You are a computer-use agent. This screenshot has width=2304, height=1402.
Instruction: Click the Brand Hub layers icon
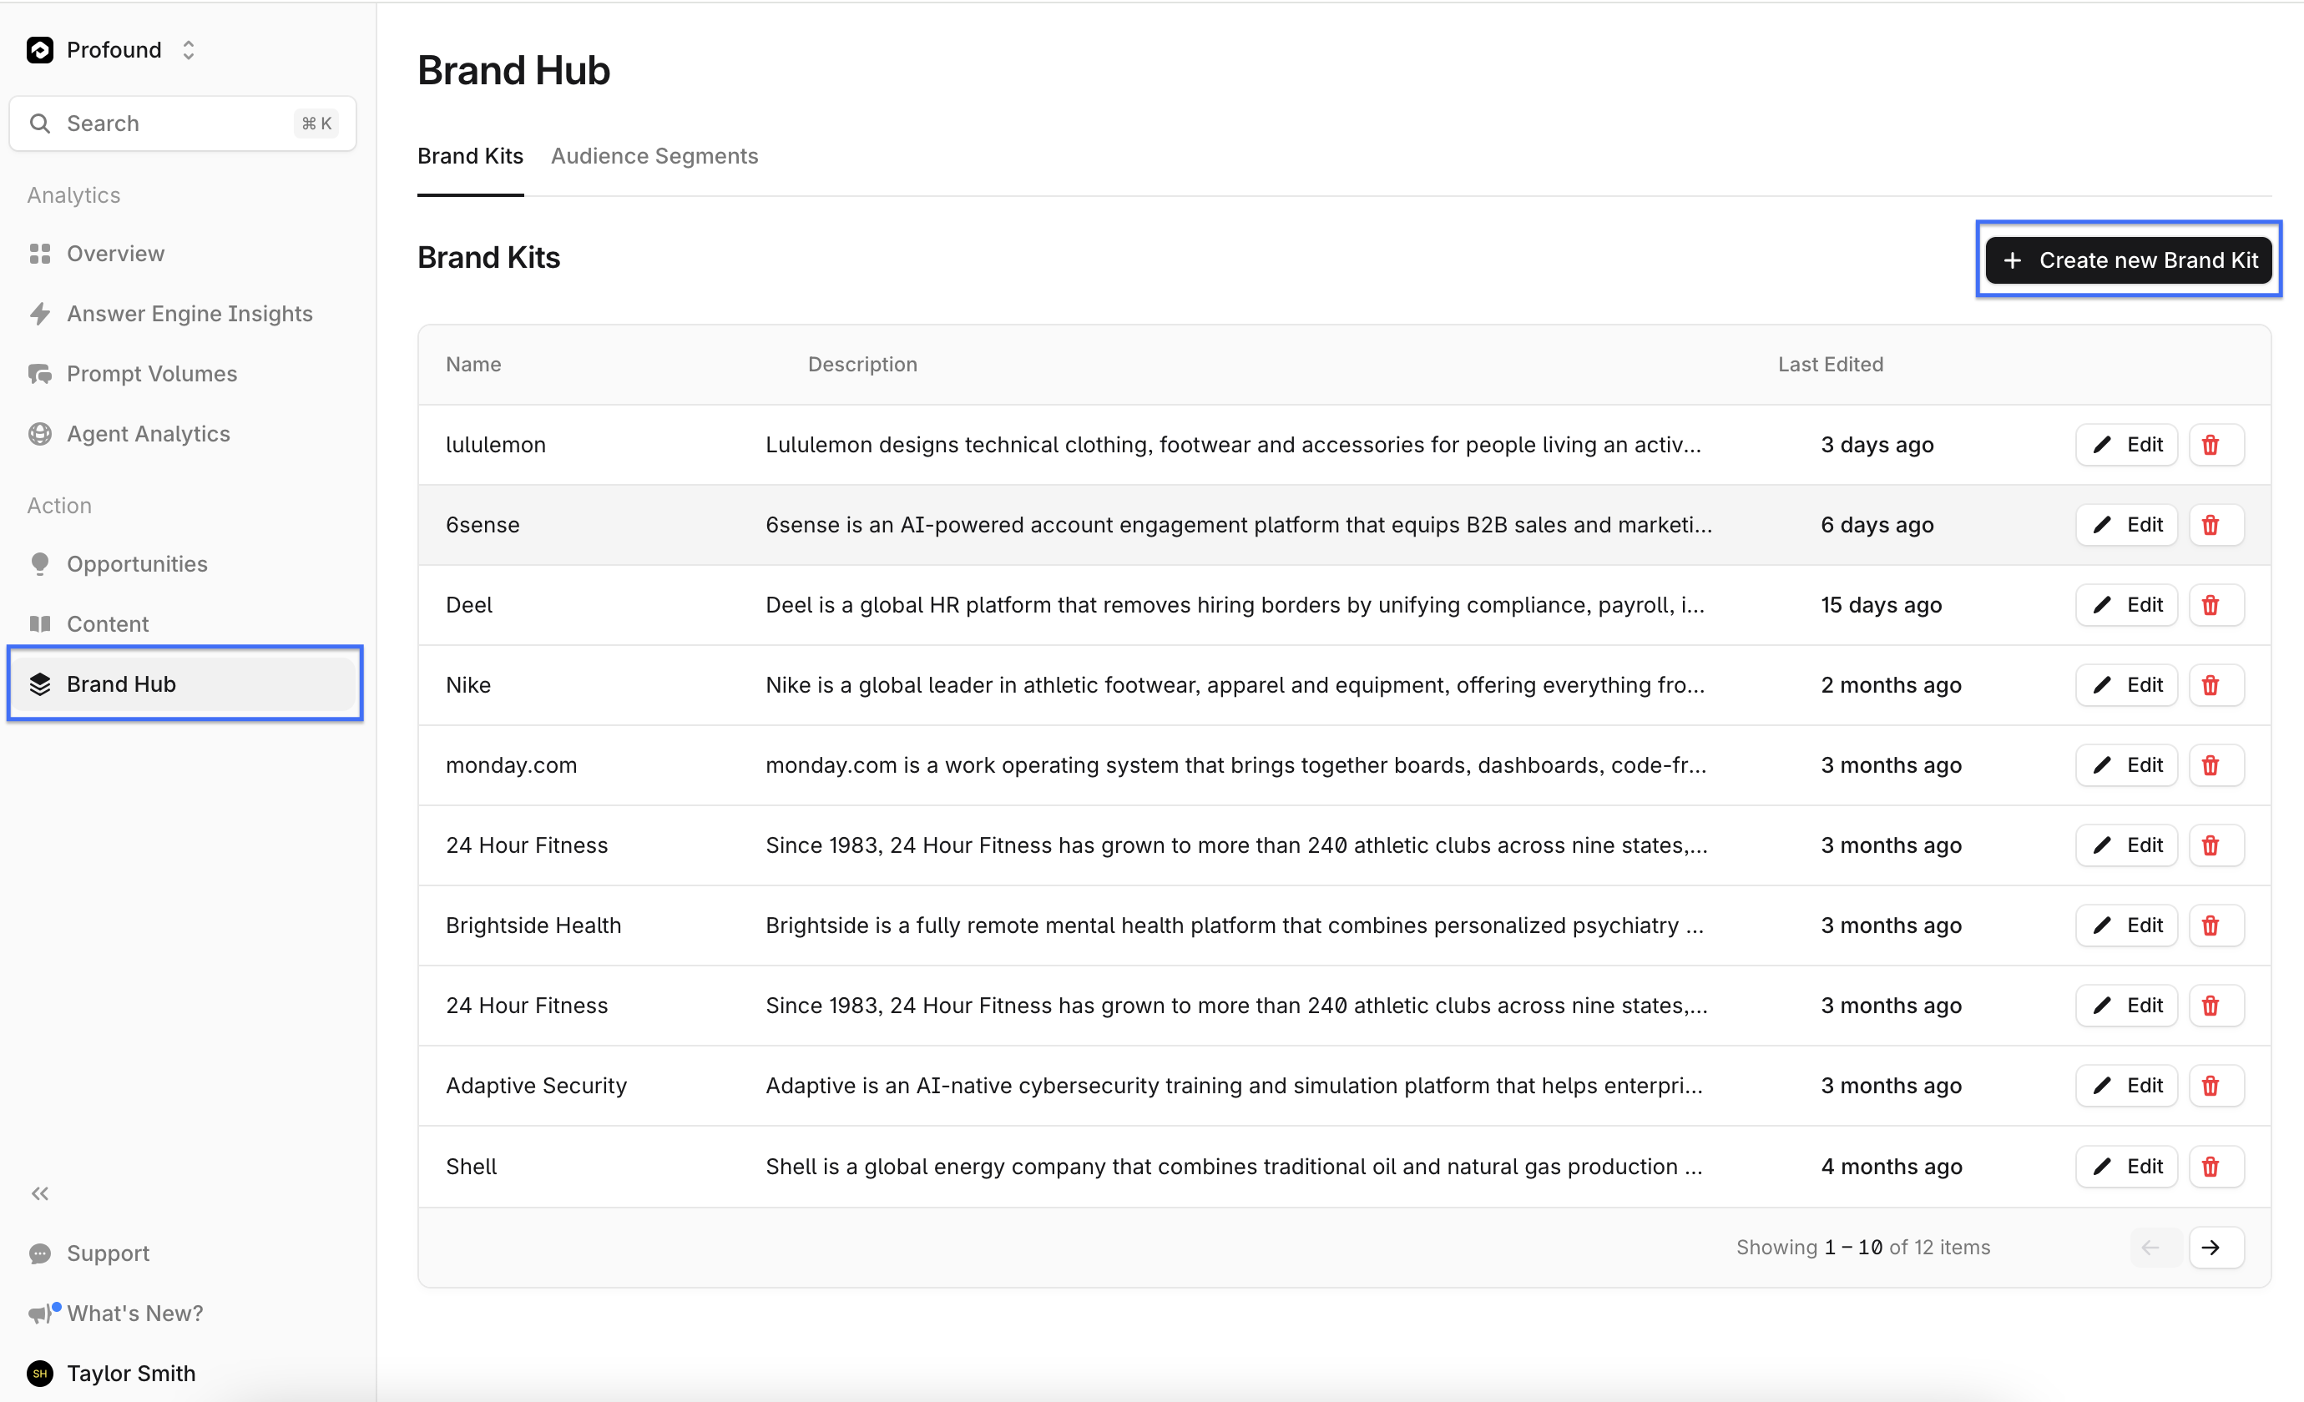pyautogui.click(x=39, y=684)
